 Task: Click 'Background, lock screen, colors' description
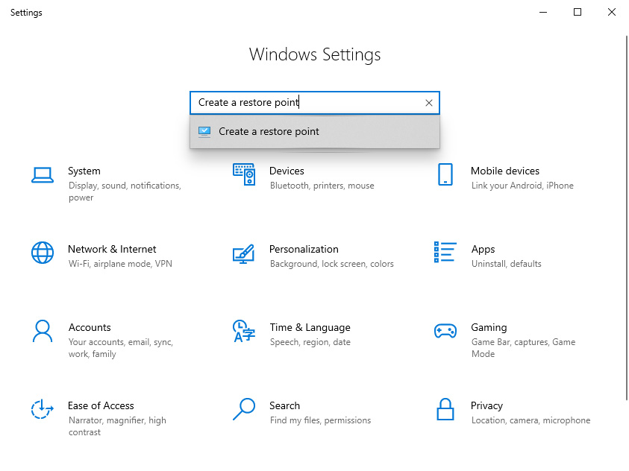click(x=332, y=264)
